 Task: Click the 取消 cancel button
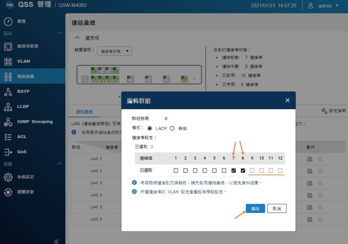277,208
